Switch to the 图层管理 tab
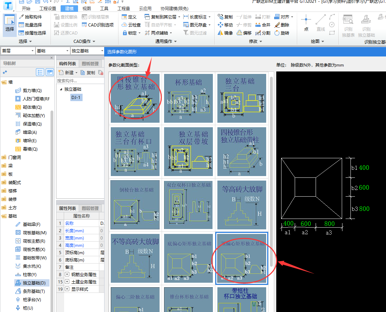The height and width of the screenshot is (312, 386). [x=90, y=208]
